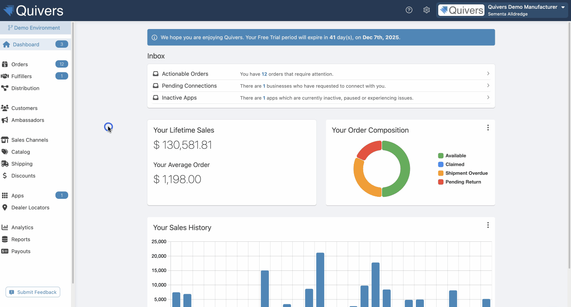This screenshot has height=307, width=571.
Task: Open Sales History three-dot options menu
Action: pos(488,225)
